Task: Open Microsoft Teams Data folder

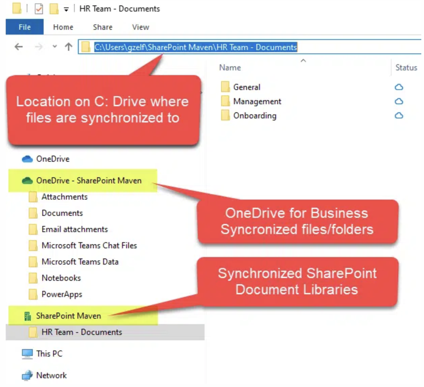Action: [80, 262]
